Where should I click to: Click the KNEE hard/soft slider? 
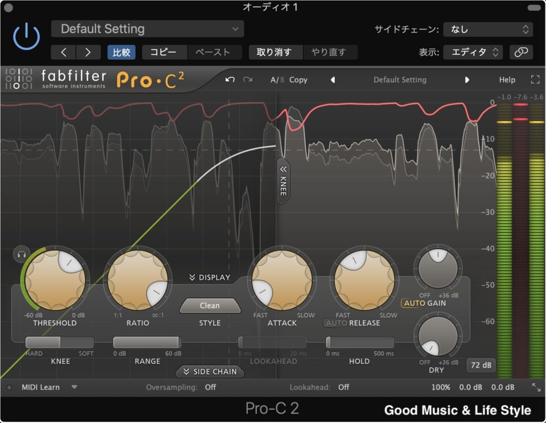click(x=60, y=343)
